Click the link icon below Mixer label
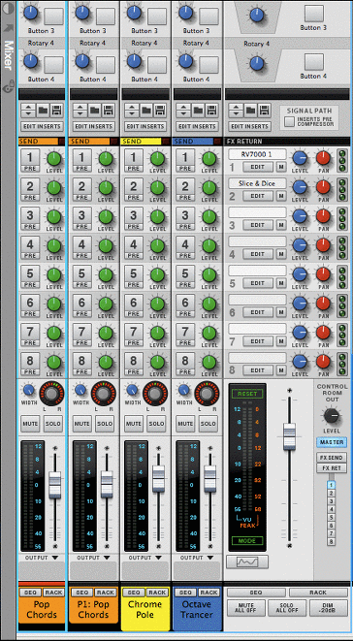The width and height of the screenshot is (353, 641). point(8,87)
